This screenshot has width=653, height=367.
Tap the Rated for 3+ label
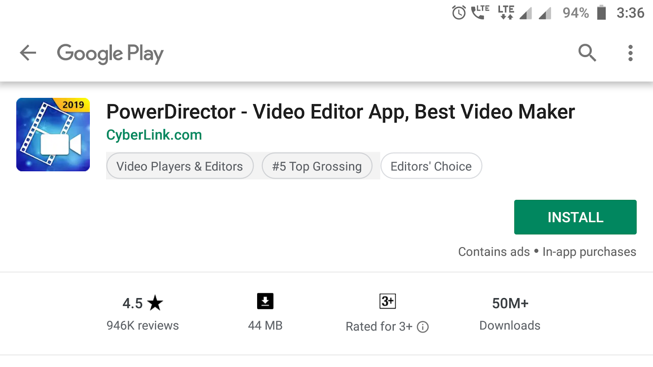[379, 327]
